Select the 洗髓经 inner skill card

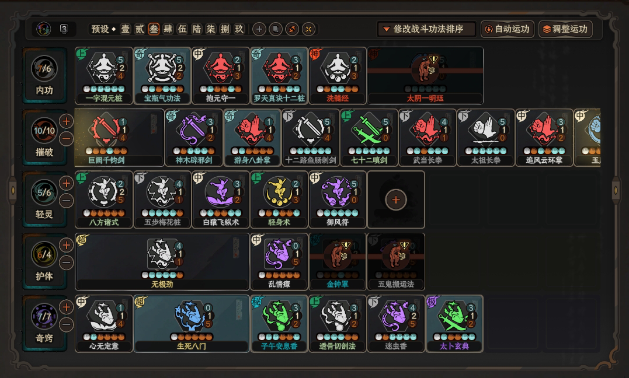(x=338, y=76)
